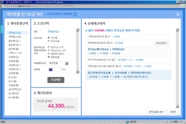Click the 부가가치세 3,905원 line

point(129,60)
